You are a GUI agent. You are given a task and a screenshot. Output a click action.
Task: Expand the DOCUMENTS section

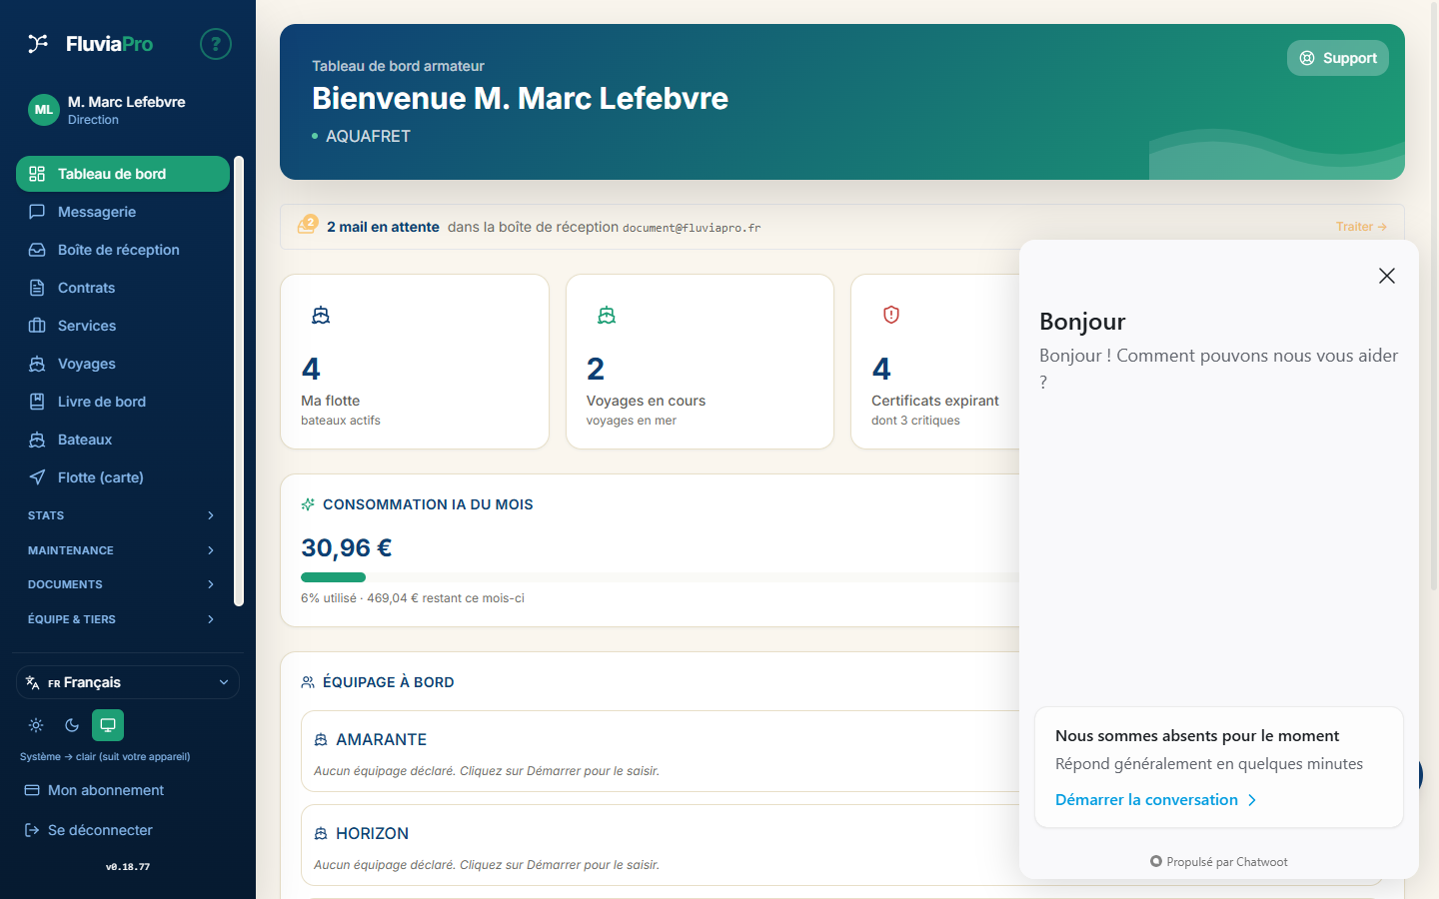pyautogui.click(x=121, y=584)
